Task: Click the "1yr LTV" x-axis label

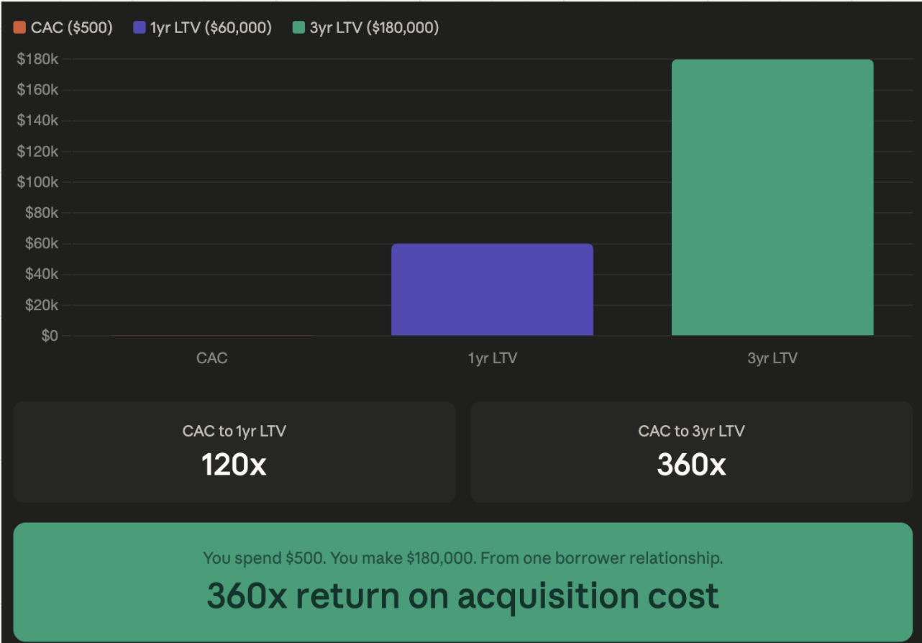Action: point(492,358)
